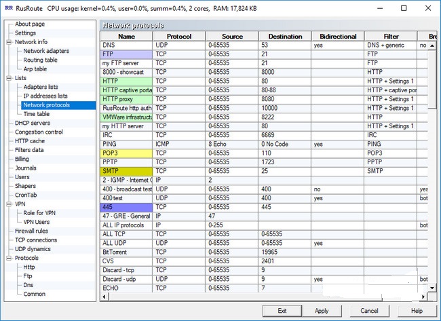Click the Destination column header

pos(285,36)
